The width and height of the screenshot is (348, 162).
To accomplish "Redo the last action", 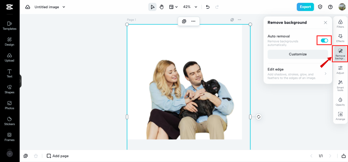I will (x=217, y=7).
